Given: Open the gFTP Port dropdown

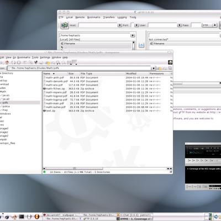Looking at the screenshot, I should tap(136, 25).
